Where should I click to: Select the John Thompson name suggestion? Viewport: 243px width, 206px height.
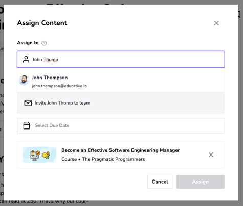coord(50,78)
